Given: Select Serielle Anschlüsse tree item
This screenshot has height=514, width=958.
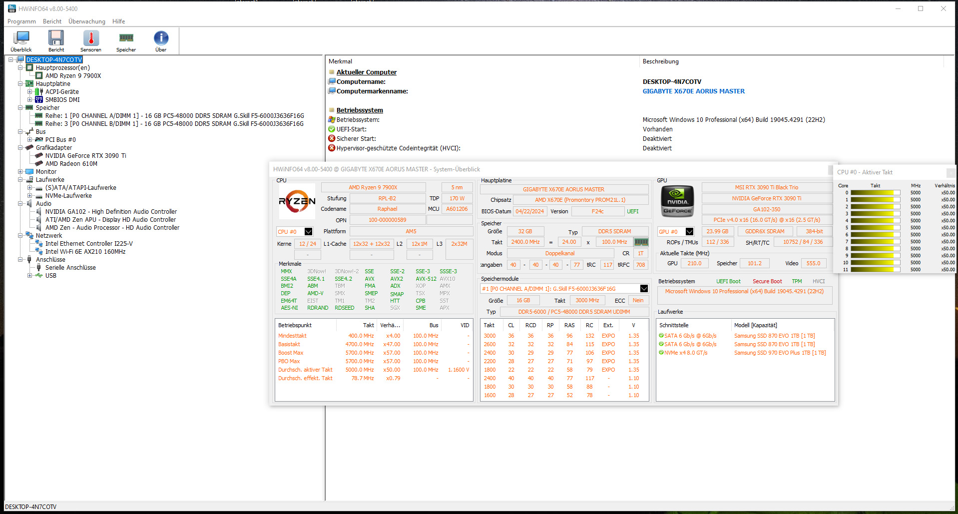Looking at the screenshot, I should tap(70, 267).
